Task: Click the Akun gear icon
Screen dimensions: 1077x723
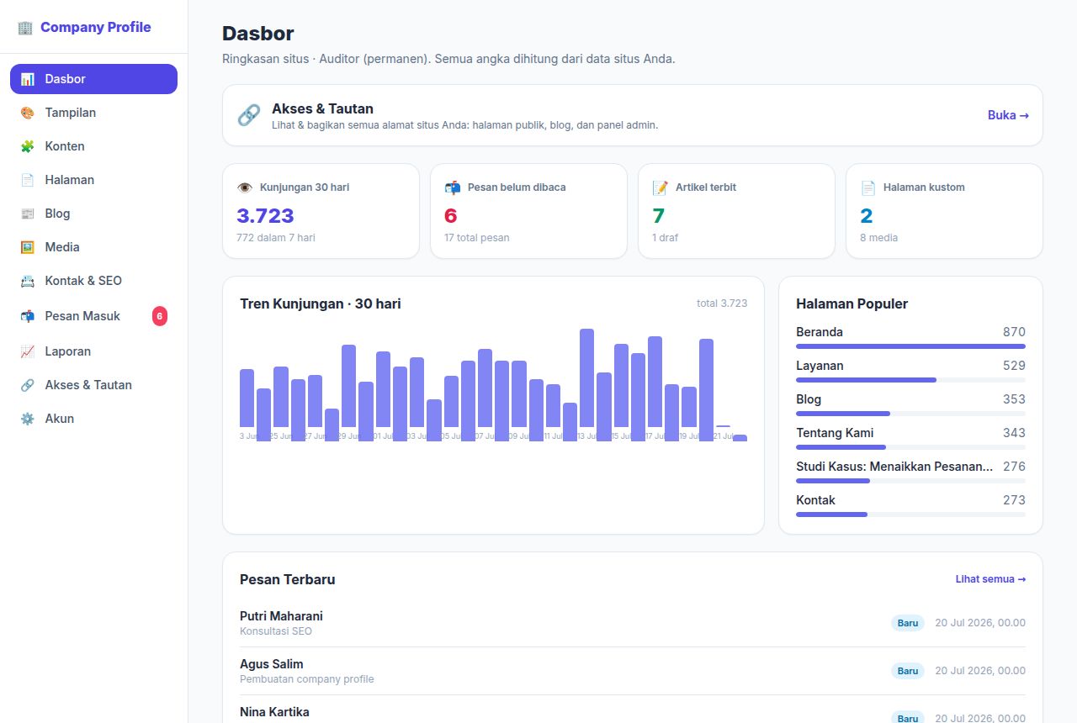Action: (x=28, y=419)
